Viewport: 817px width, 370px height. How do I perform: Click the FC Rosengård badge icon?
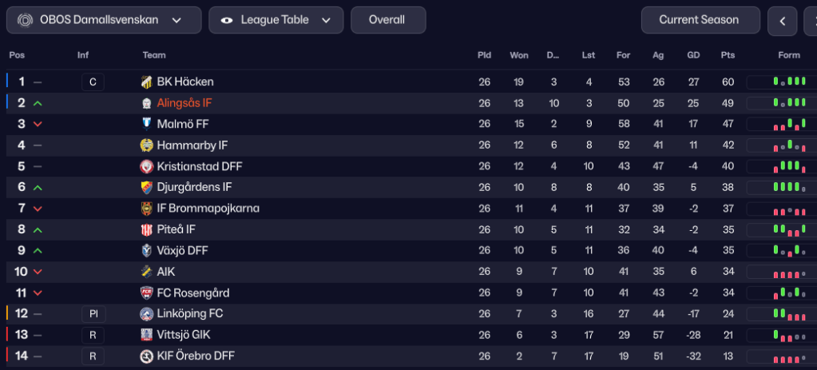(147, 292)
